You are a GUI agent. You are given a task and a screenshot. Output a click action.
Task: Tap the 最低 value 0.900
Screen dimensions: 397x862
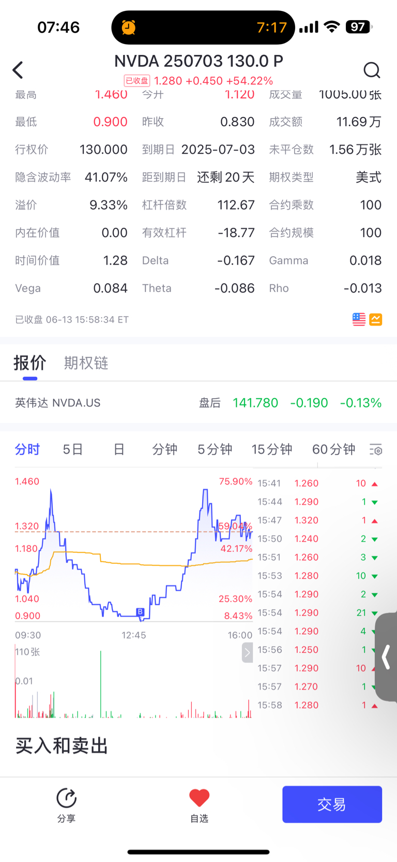[x=110, y=122]
